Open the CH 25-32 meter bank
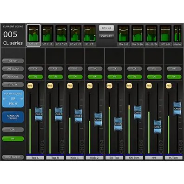Screen dimensions: 184x184 point(75,35)
